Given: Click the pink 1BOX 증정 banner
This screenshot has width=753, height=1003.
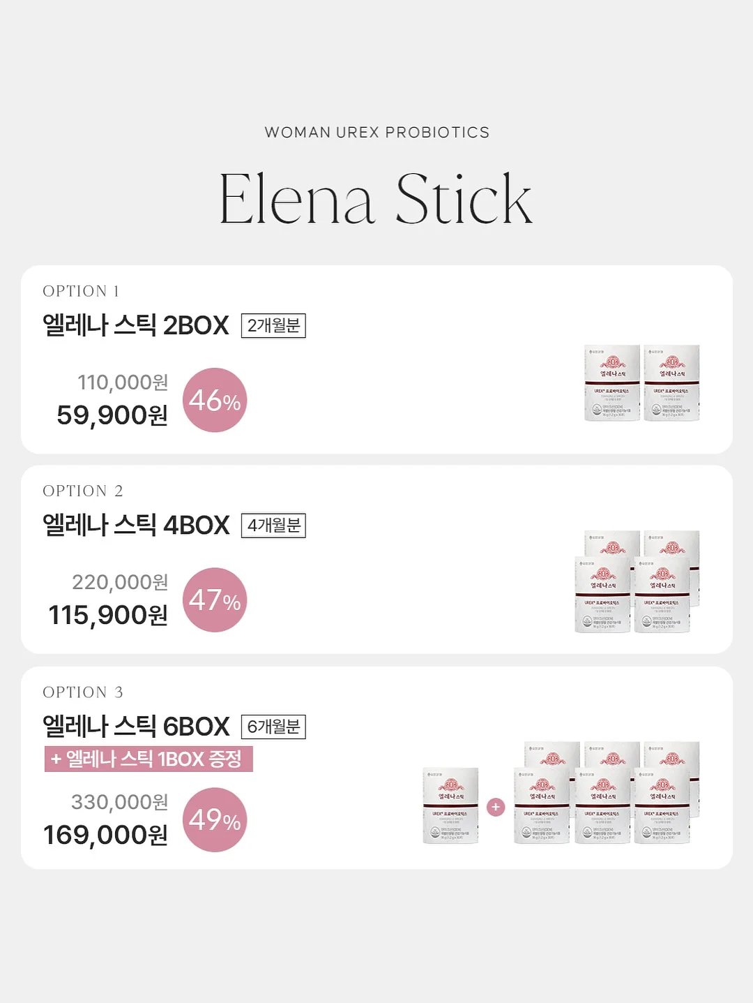Looking at the screenshot, I should click(x=149, y=759).
